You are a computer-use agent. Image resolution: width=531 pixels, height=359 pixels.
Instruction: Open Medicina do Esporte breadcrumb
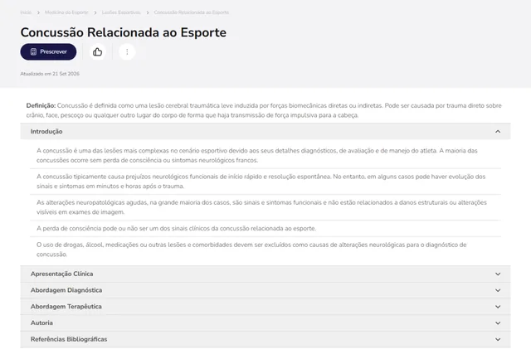pos(66,12)
